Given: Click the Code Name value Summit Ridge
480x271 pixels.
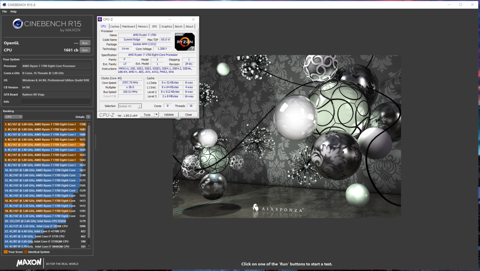Looking at the screenshot, I should (x=132, y=39).
